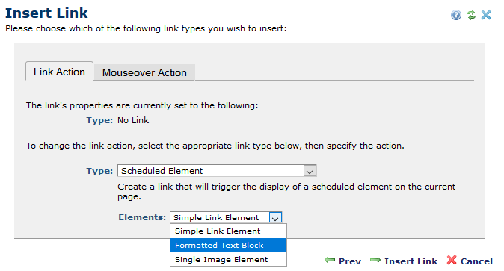Image resolution: width=504 pixels, height=271 pixels.
Task: Open the Scheduled Element type combo box
Action: coord(217,171)
